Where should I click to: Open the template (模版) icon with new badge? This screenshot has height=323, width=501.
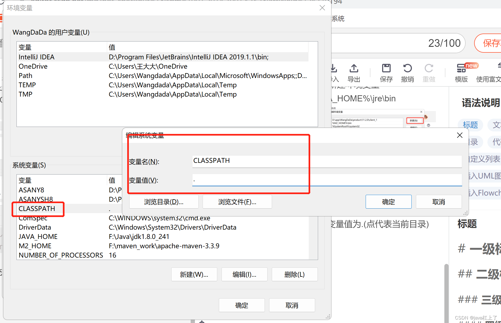click(461, 68)
